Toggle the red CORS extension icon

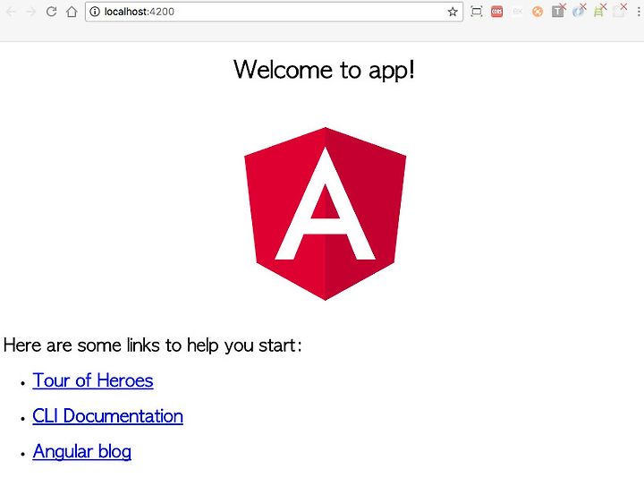click(497, 12)
